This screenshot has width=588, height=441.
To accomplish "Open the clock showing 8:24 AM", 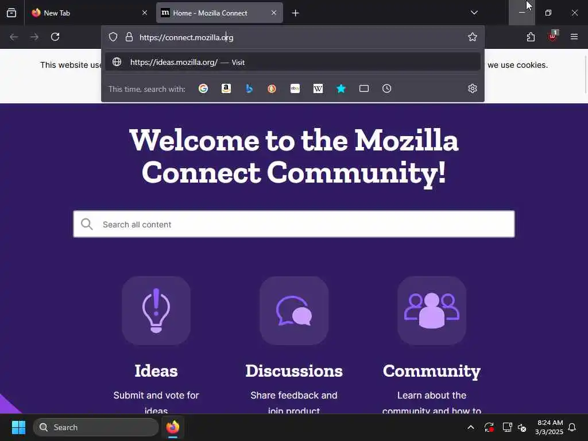I will tap(549, 427).
